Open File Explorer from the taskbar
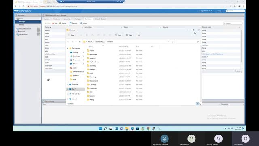 [x=127, y=129]
